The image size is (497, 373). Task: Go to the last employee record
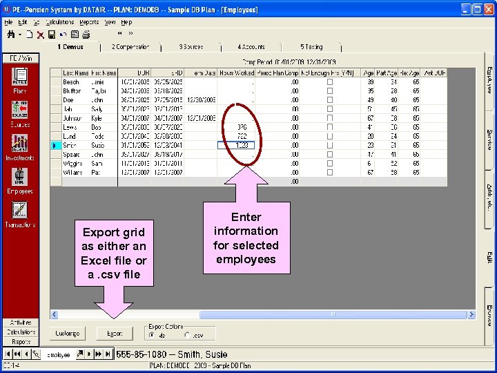click(x=108, y=354)
